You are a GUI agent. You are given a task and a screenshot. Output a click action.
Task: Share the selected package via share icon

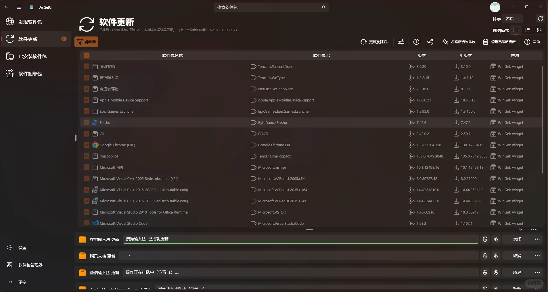coord(430,42)
